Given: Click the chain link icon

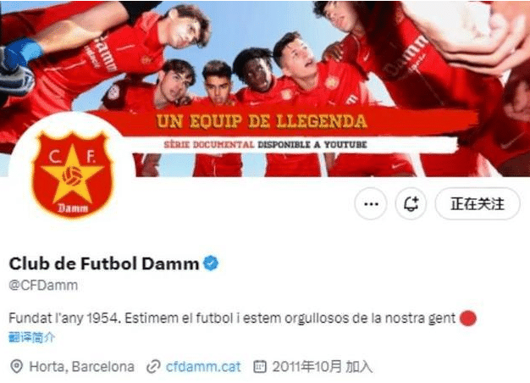Looking at the screenshot, I should tap(153, 367).
